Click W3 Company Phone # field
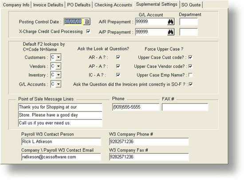The image size is (244, 180). (x=149, y=141)
